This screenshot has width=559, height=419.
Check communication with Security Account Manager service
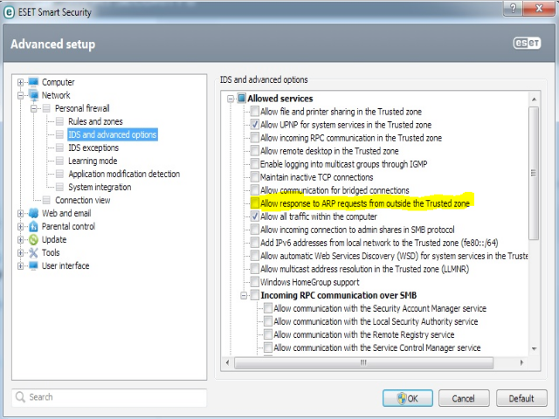(268, 308)
